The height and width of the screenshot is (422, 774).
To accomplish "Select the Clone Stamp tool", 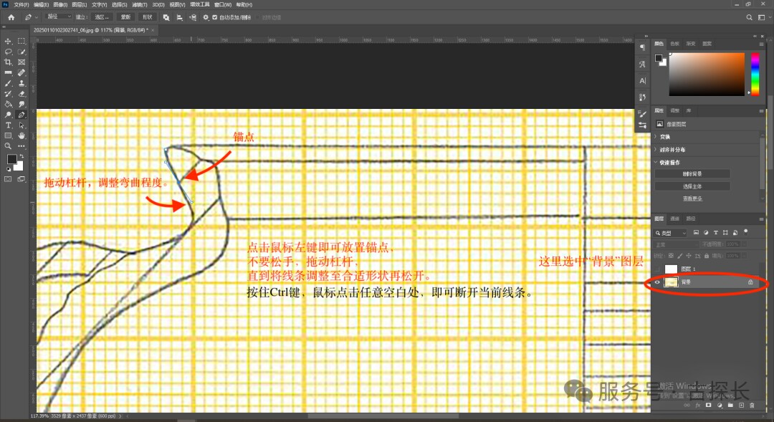I will pos(21,83).
